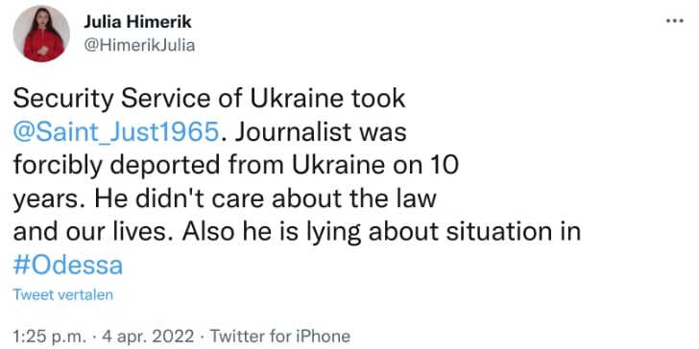
Task: Select the 4 apr. 2022 date
Action: coord(148,336)
